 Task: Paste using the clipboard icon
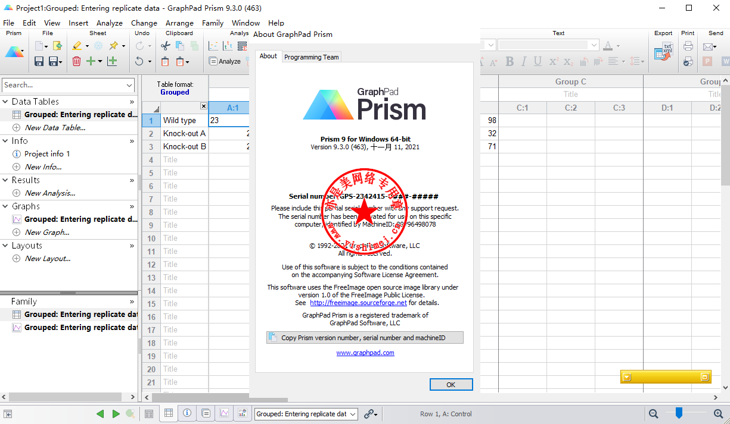(x=166, y=61)
